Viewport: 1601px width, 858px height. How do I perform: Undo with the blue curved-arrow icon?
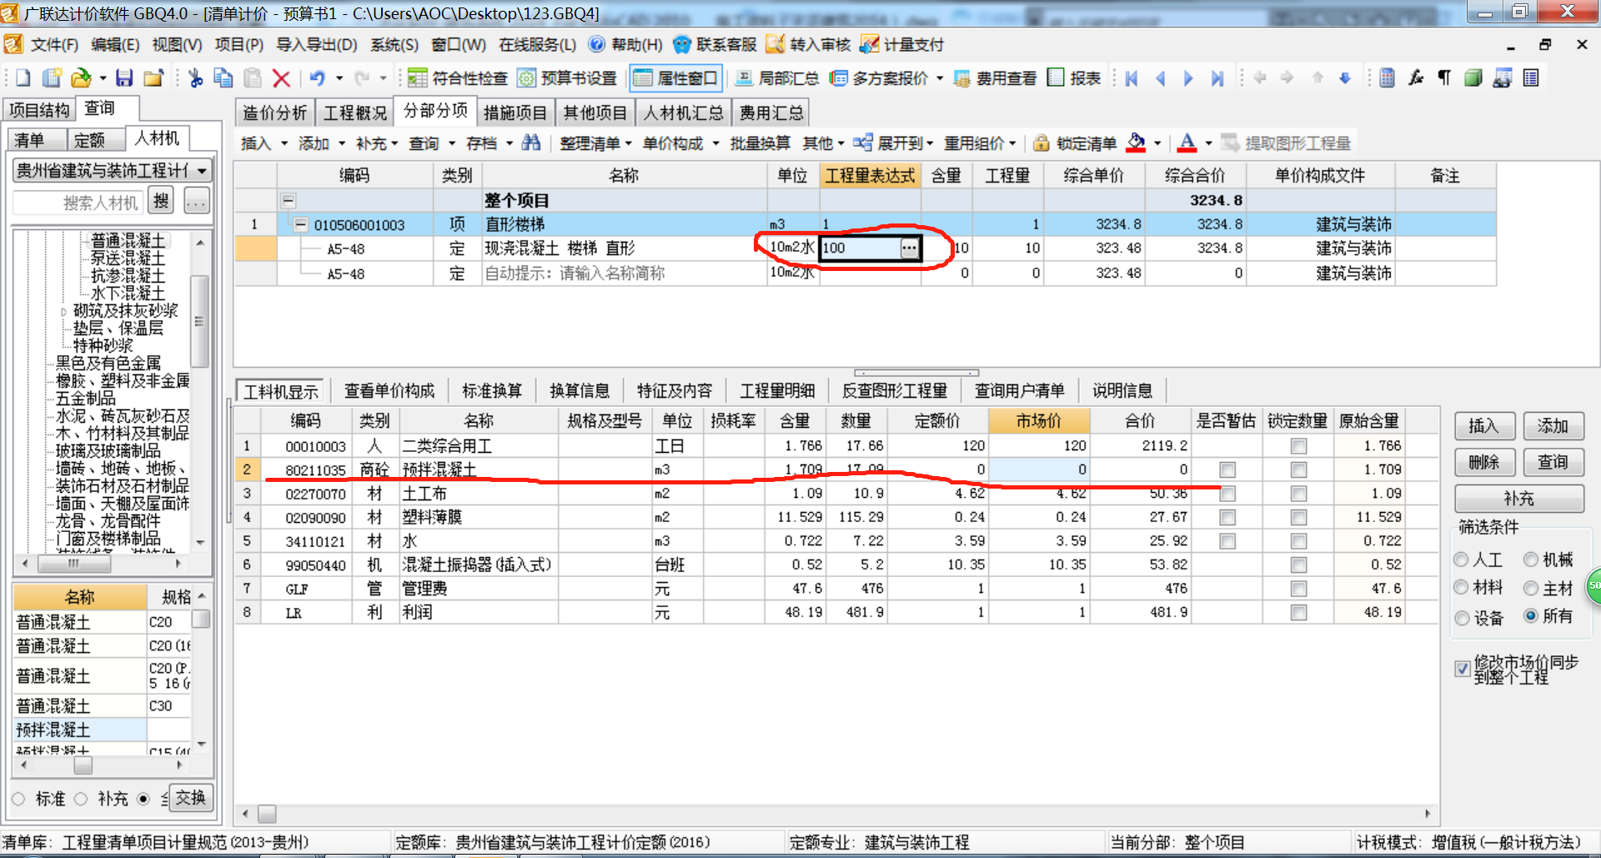[x=317, y=78]
